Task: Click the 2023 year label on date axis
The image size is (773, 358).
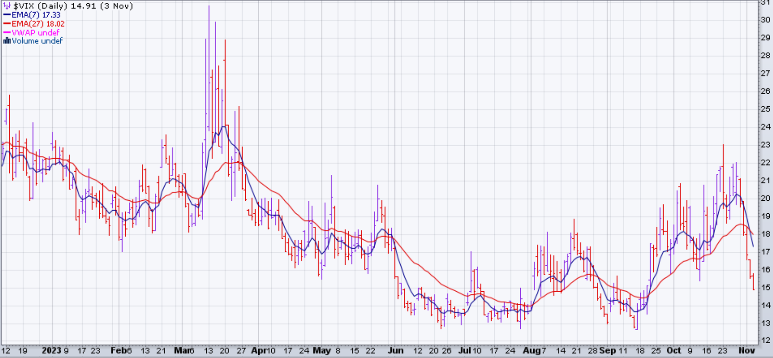Action: [x=51, y=351]
